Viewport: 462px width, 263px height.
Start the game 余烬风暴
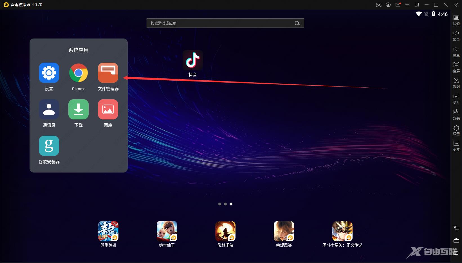pyautogui.click(x=284, y=231)
